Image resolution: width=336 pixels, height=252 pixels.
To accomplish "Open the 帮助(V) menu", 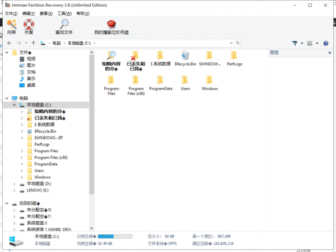I will pyautogui.click(x=83, y=13).
